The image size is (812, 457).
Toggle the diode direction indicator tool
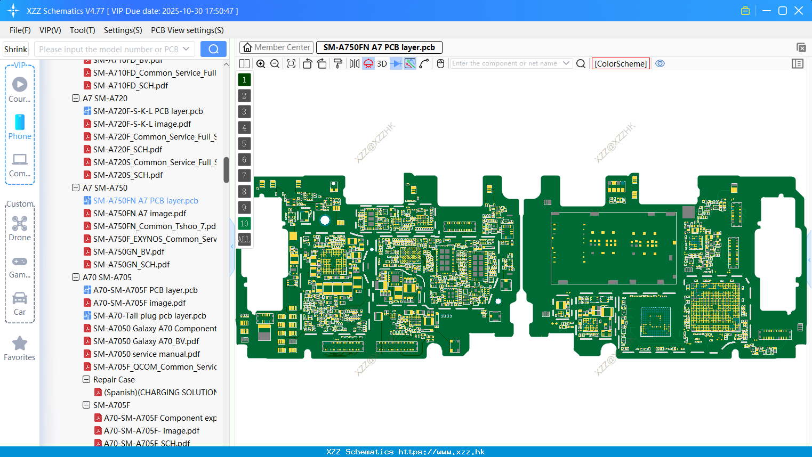click(396, 63)
